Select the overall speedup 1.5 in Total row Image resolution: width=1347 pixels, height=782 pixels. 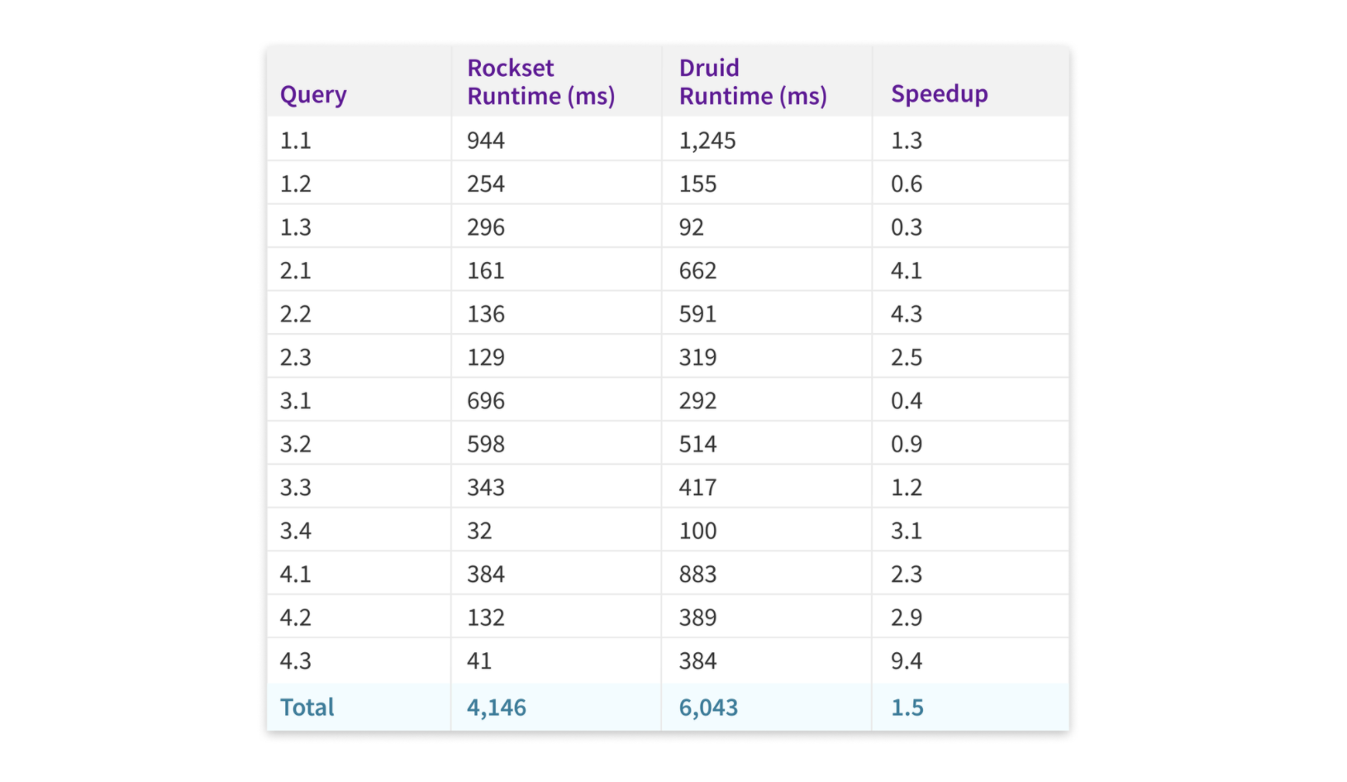click(907, 708)
